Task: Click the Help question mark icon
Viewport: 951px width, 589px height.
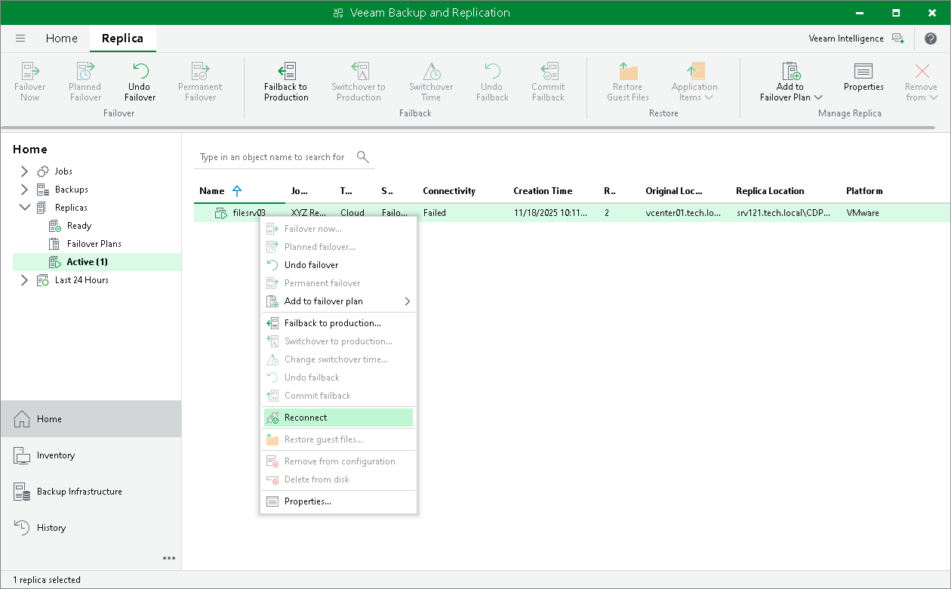Action: point(931,38)
